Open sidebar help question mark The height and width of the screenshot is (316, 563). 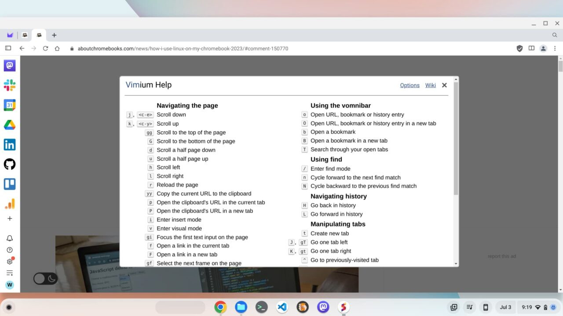10,250
